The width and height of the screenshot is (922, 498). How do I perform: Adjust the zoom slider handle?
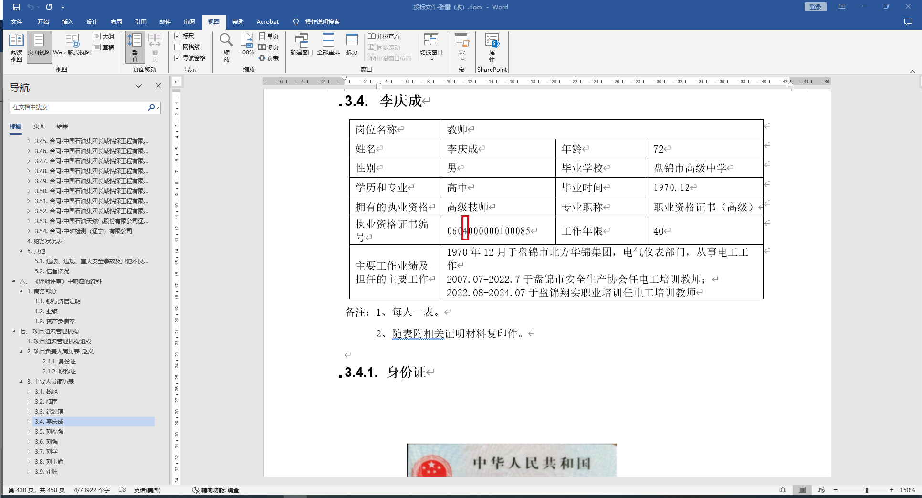(x=866, y=490)
